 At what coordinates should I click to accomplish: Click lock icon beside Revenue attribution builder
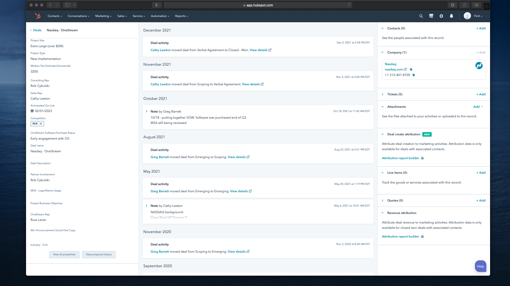tap(422, 236)
